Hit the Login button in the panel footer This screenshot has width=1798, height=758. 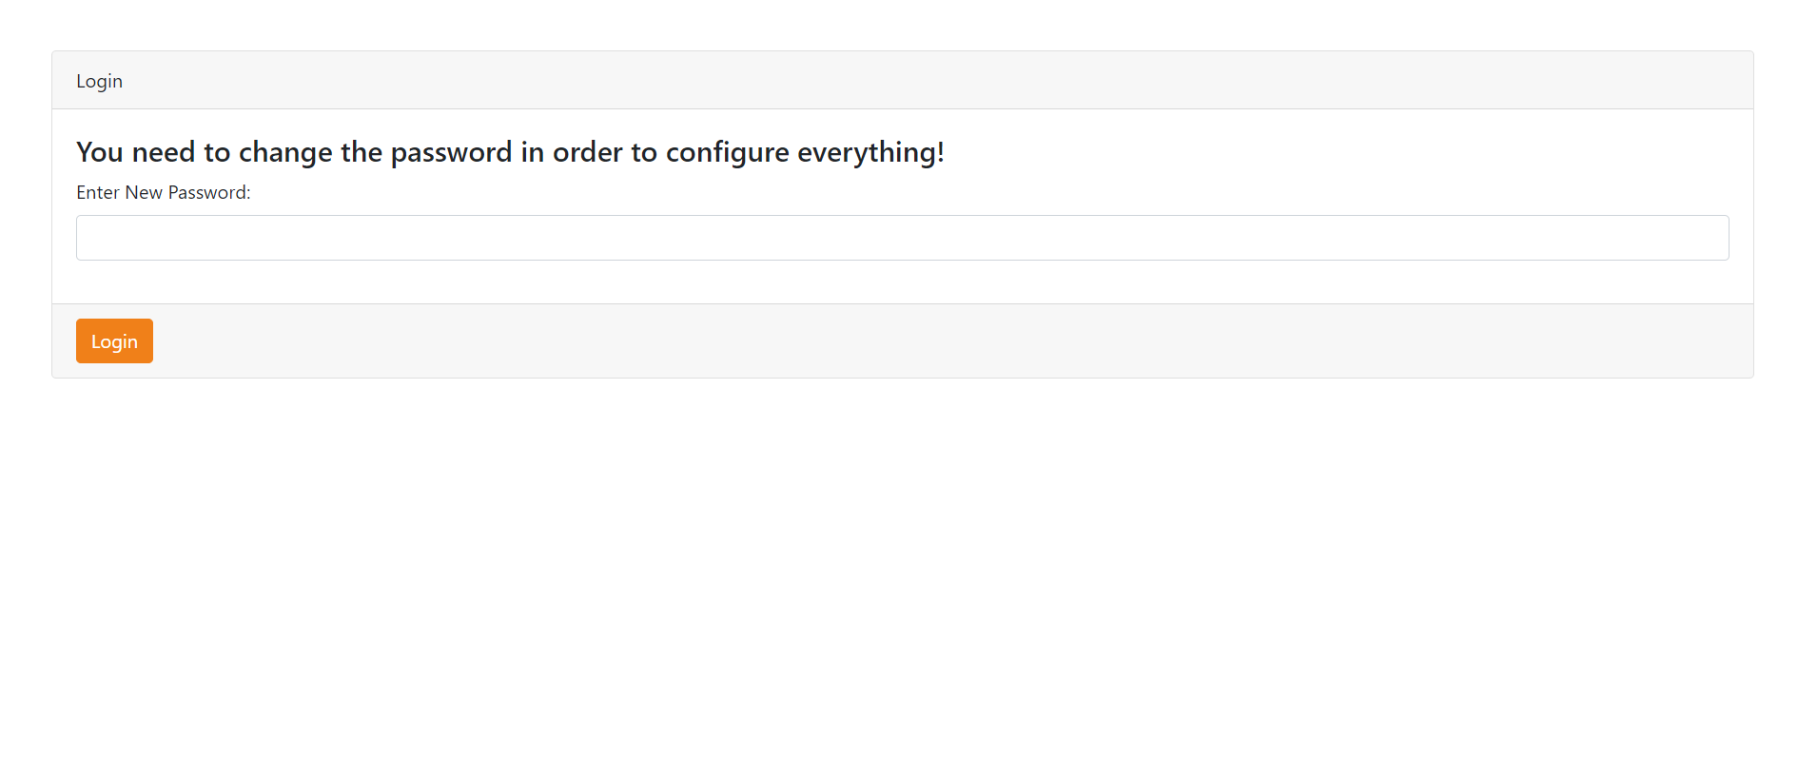click(114, 341)
